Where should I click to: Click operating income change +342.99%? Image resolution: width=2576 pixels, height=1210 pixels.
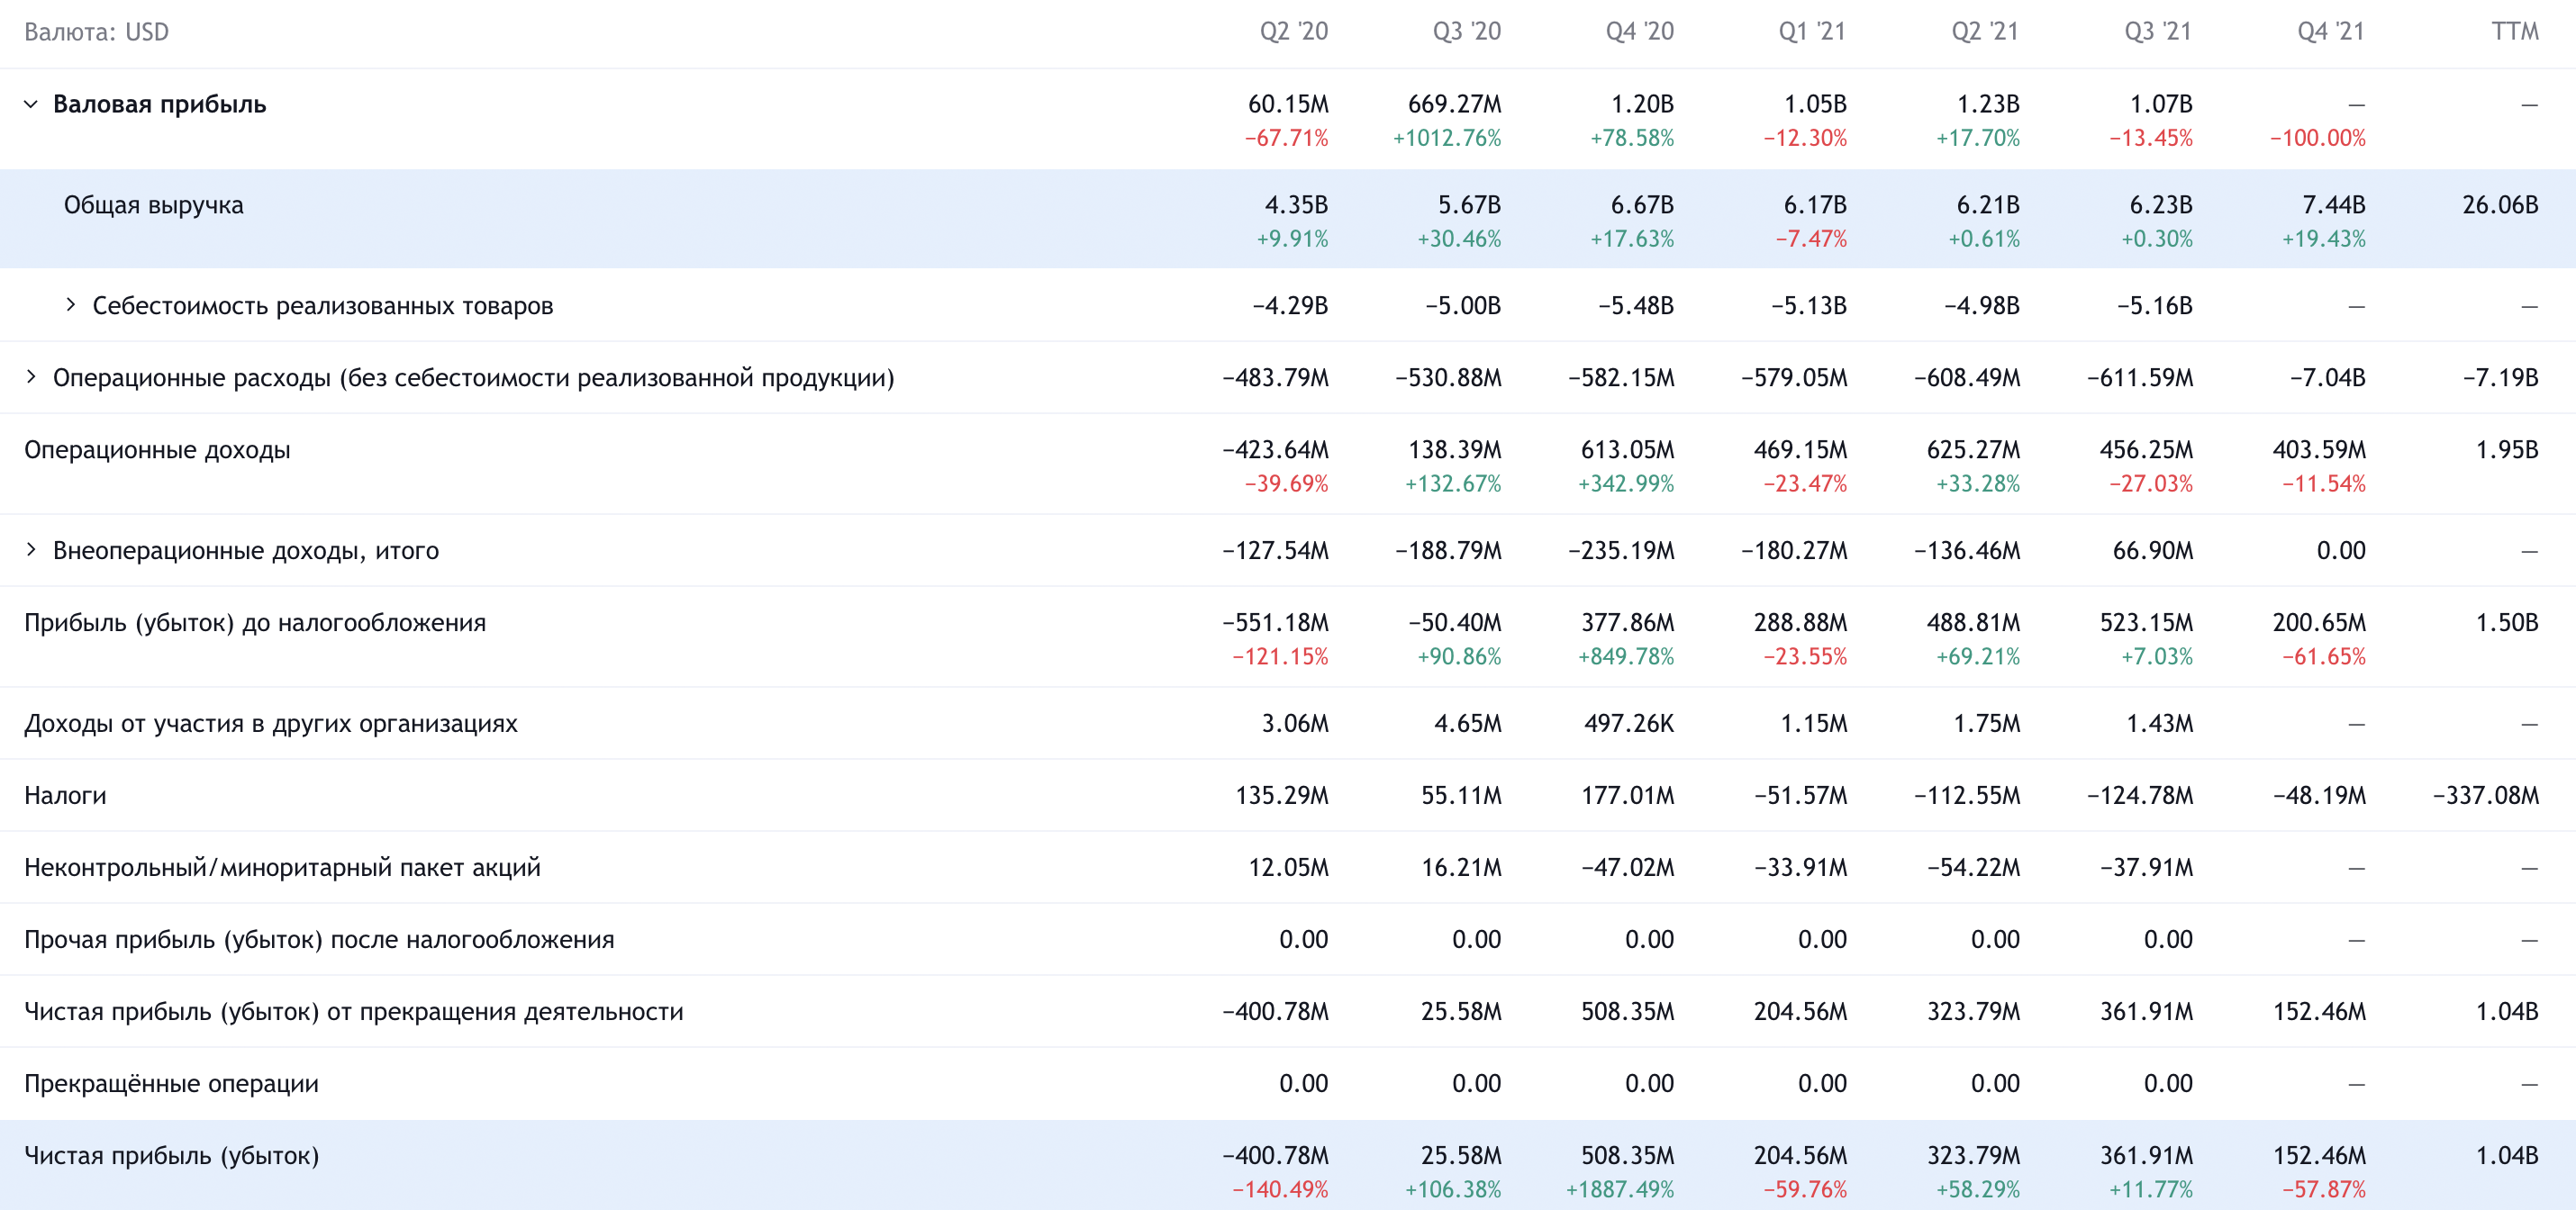1626,483
